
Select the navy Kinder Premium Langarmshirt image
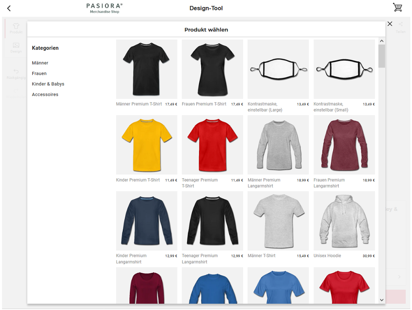pyautogui.click(x=147, y=221)
